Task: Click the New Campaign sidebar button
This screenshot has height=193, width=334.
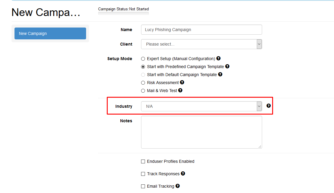Action: 50,33
